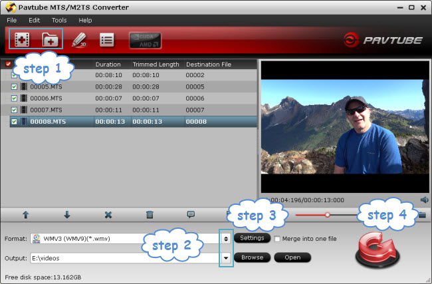Click duration 00:00:28 in Duration column
This screenshot has width=432, height=284.
108,87
